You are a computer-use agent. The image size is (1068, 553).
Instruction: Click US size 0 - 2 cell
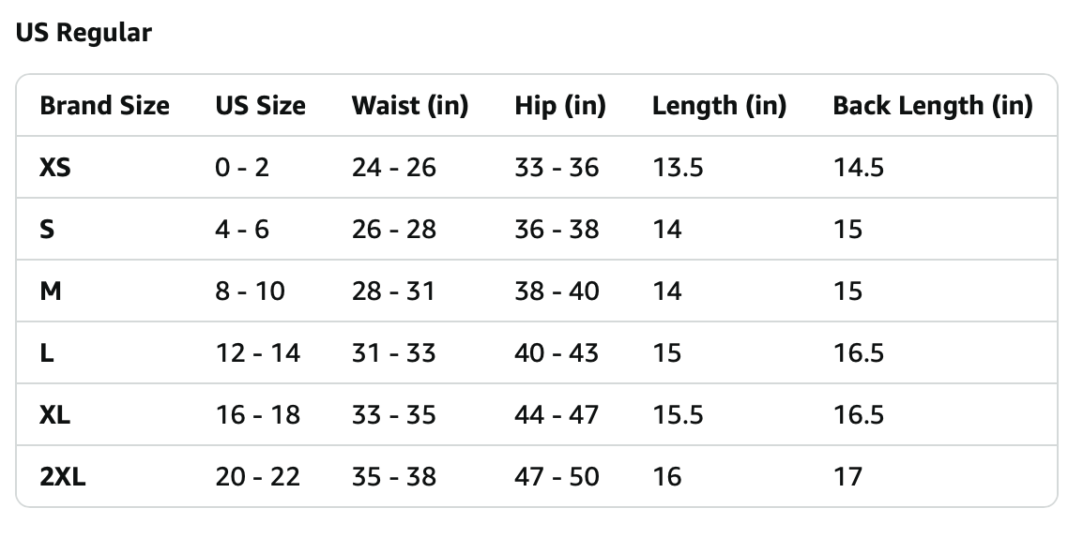tap(242, 168)
